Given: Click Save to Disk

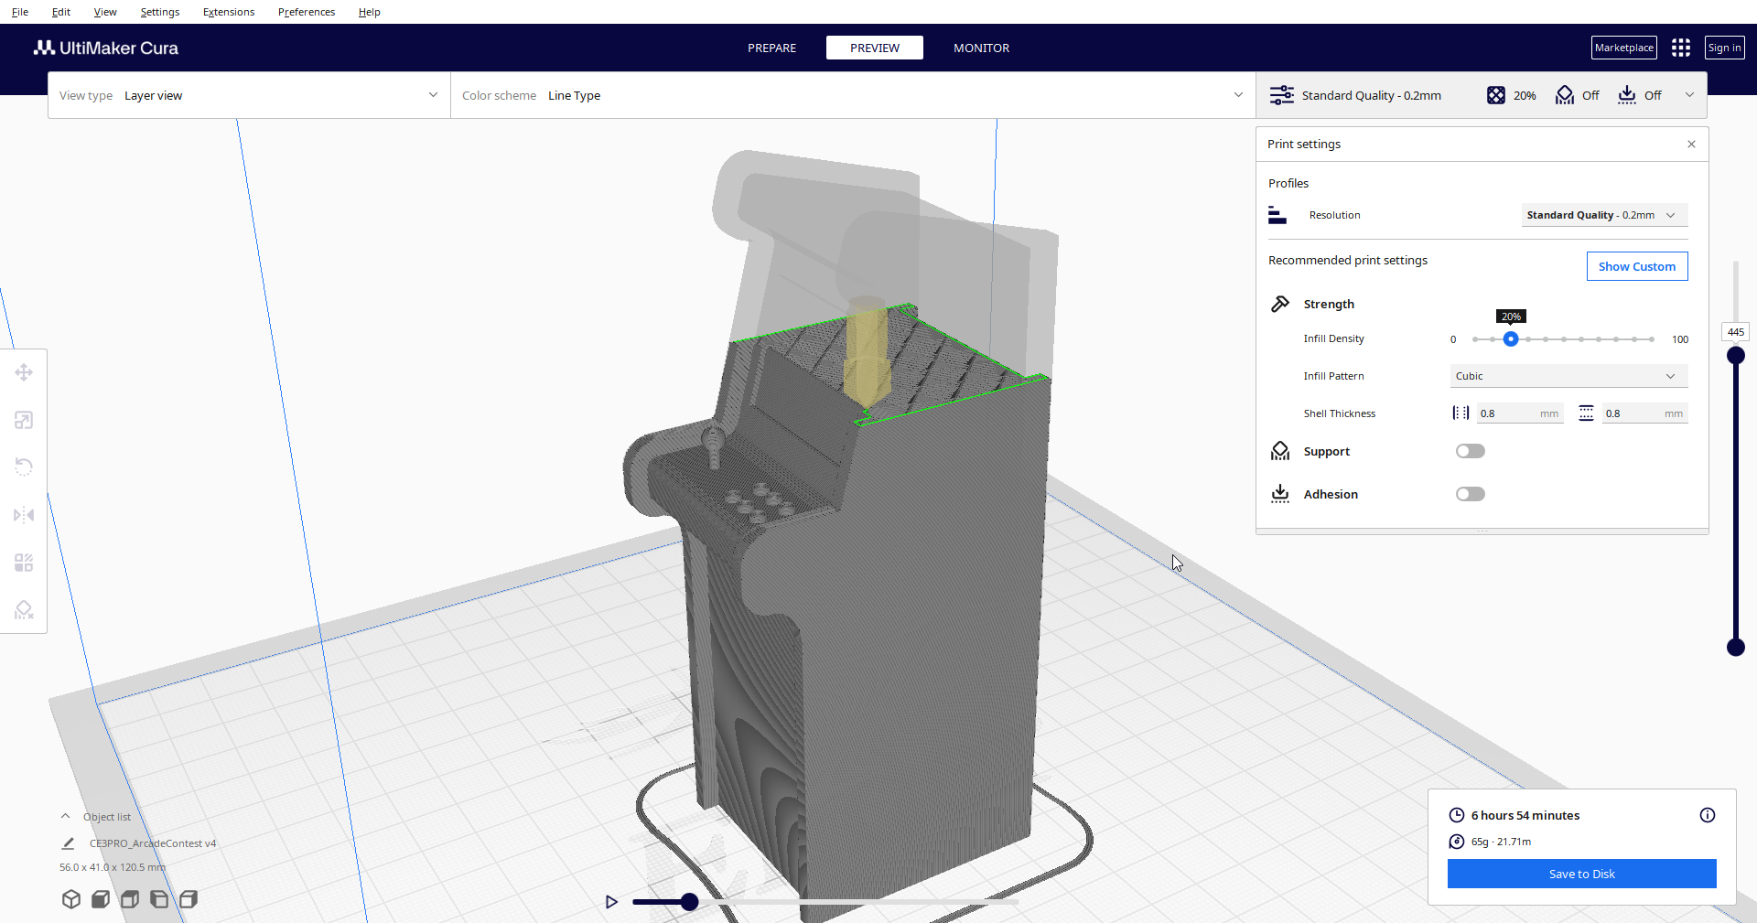Looking at the screenshot, I should point(1581,874).
